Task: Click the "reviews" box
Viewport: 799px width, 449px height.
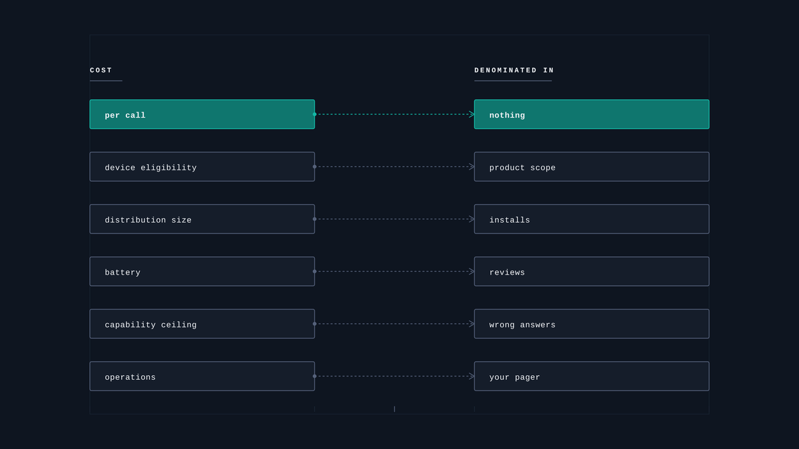Action: point(592,271)
